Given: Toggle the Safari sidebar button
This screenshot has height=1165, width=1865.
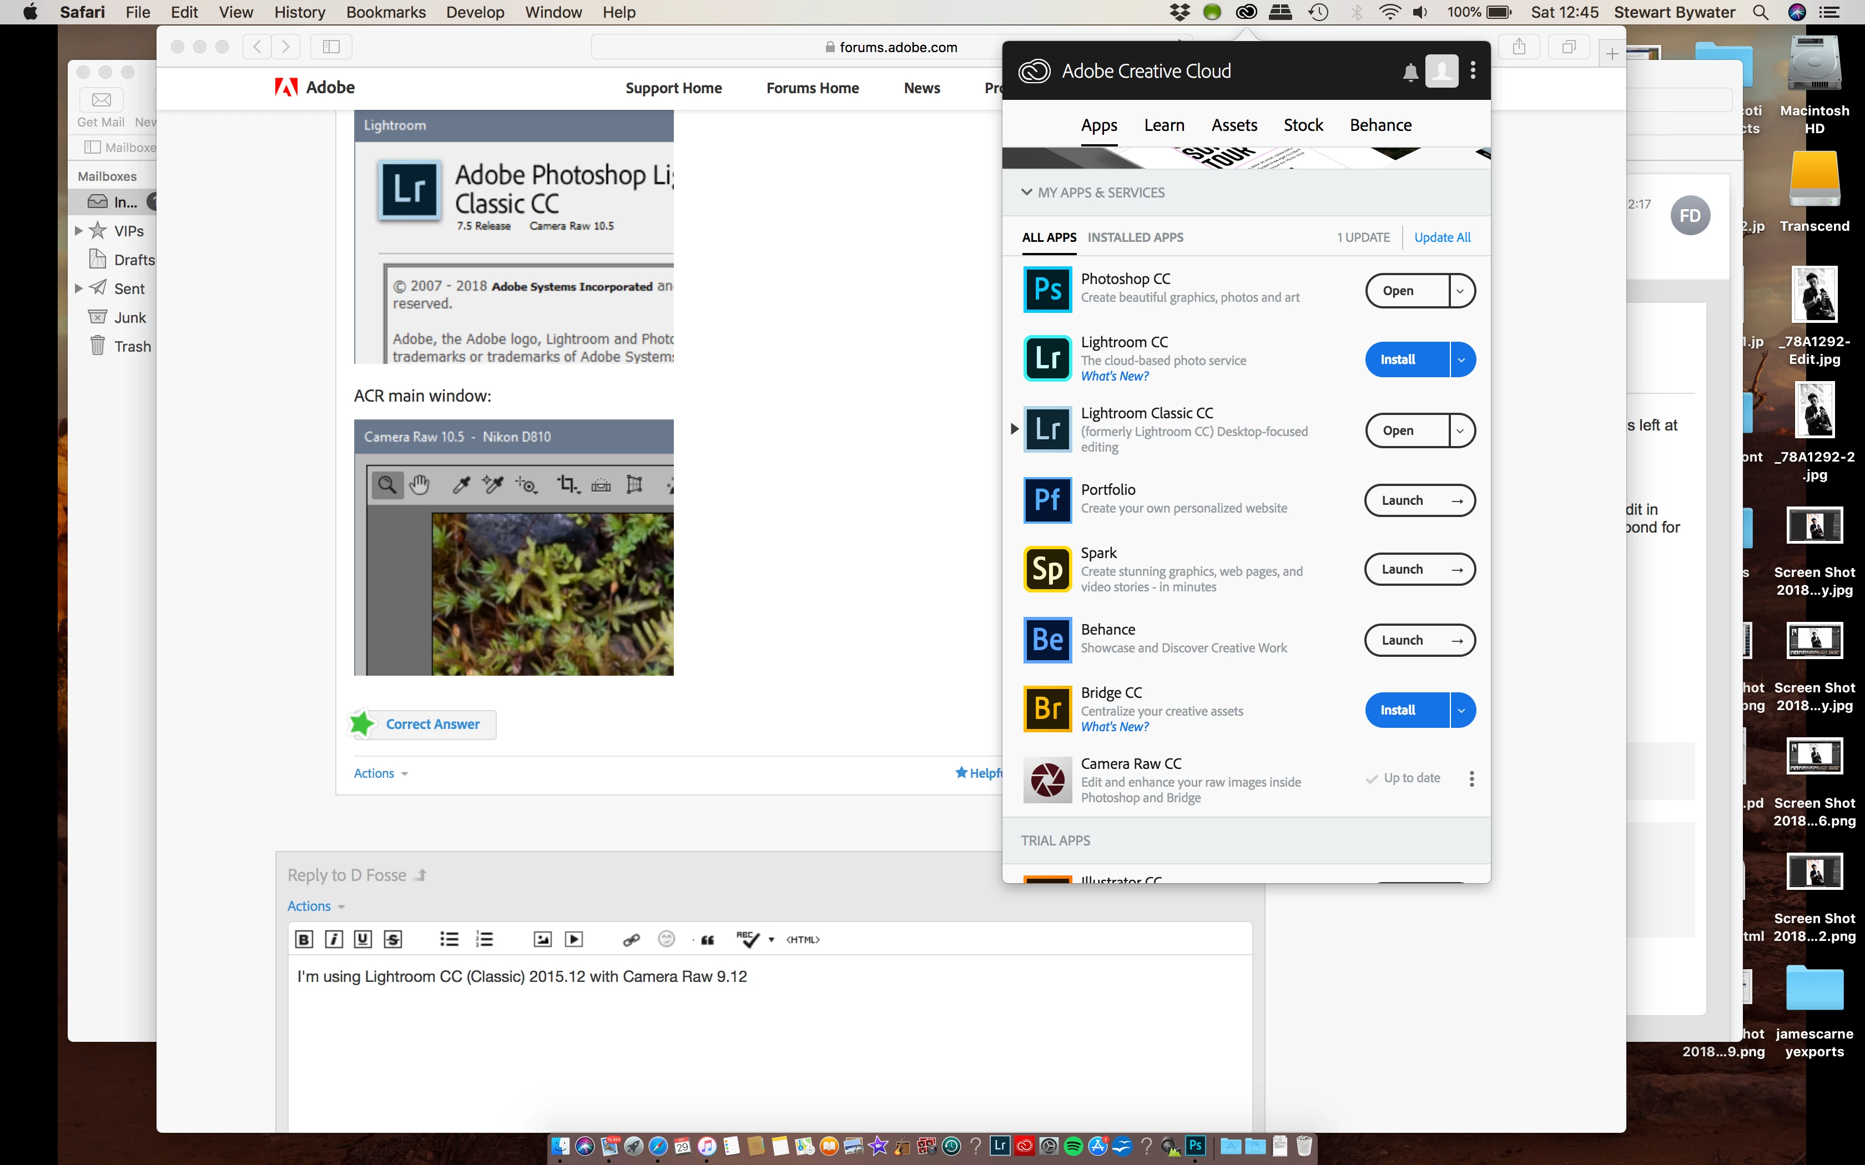Looking at the screenshot, I should point(331,47).
